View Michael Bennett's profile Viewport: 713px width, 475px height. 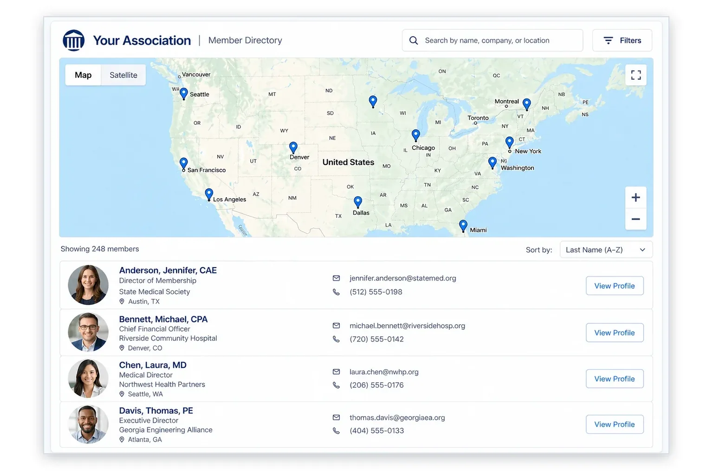click(615, 333)
